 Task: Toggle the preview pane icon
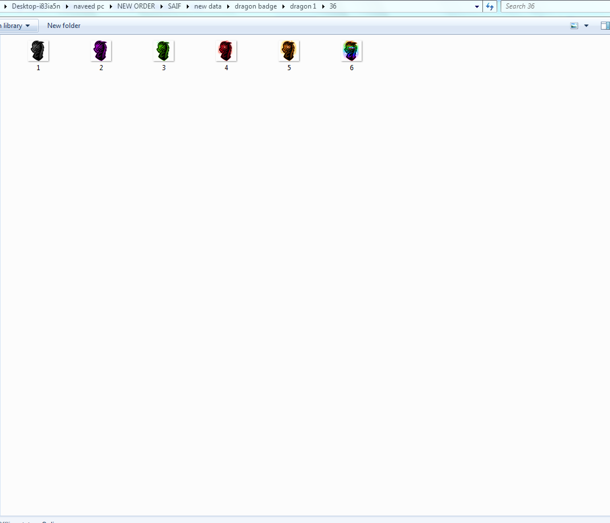tap(605, 26)
